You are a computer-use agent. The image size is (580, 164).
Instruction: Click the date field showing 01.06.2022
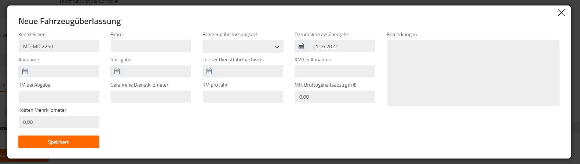(x=342, y=46)
